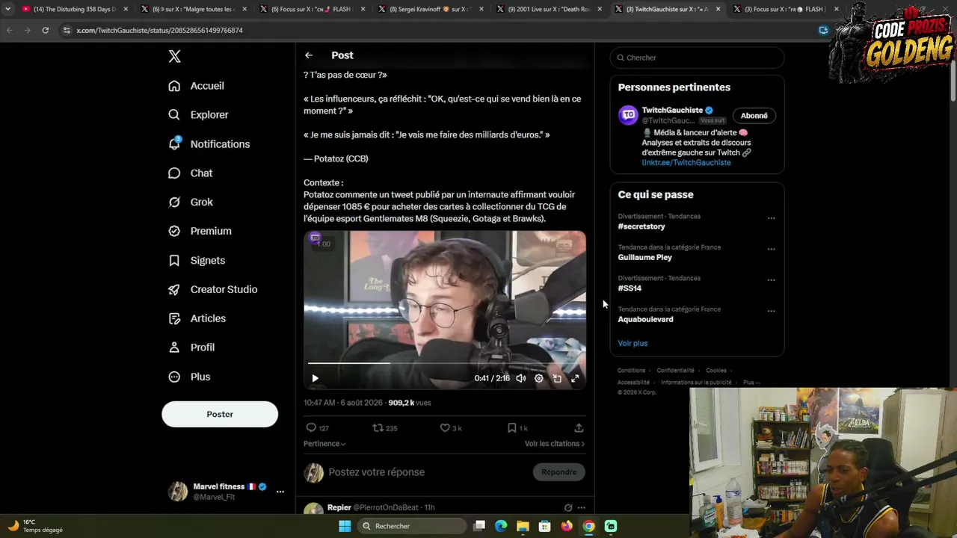
Task: Click the Signets bookmark icon in sidebar
Action: coord(174,261)
